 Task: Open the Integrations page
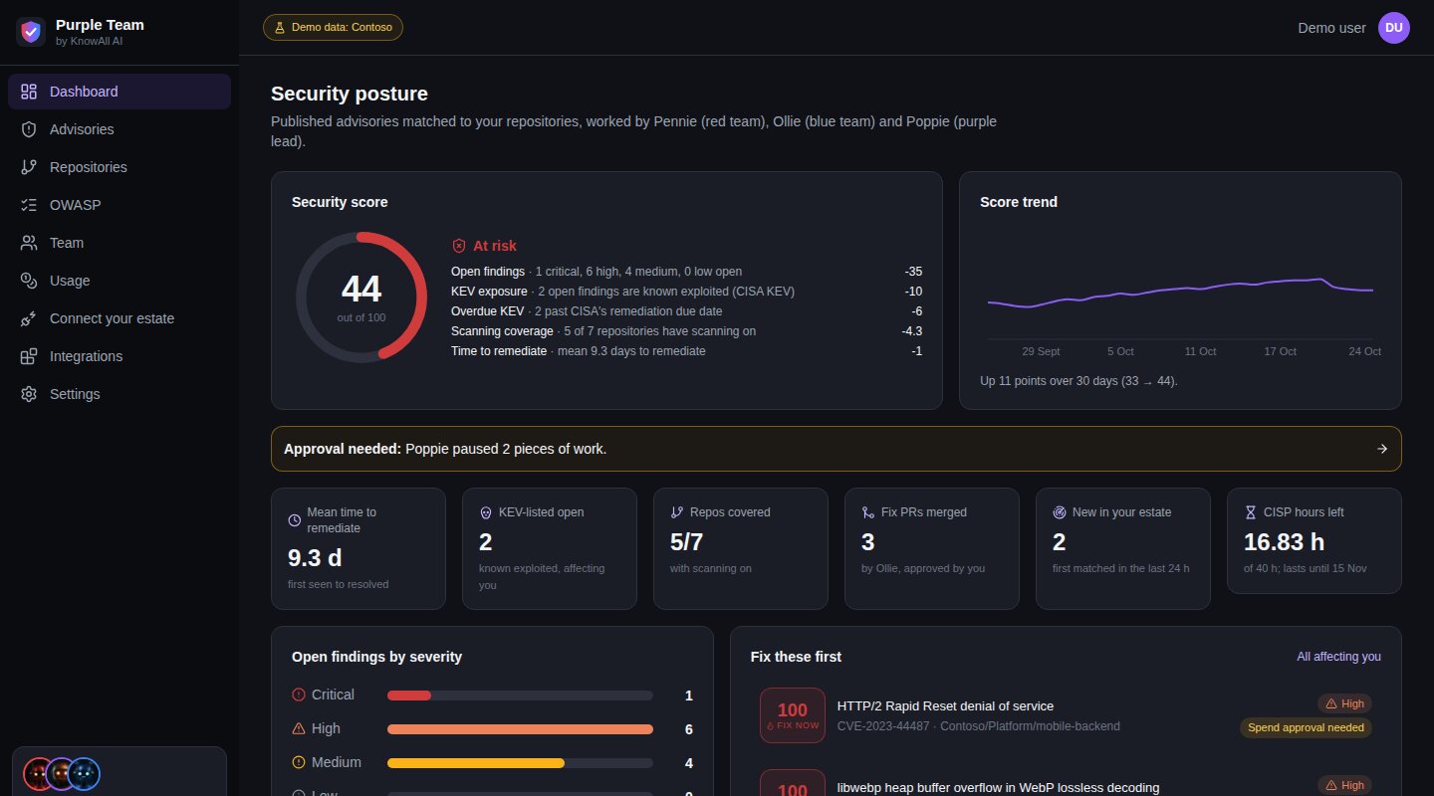click(119, 356)
